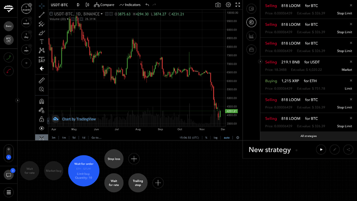Viewport: 357px width, 201px height.
Task: Open the hamburger menu
Action: (x=9, y=192)
